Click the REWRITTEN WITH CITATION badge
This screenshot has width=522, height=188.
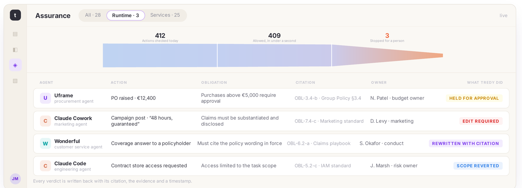click(466, 143)
